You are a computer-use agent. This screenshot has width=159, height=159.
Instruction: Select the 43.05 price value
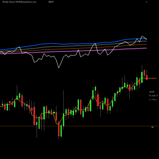click(152, 92)
